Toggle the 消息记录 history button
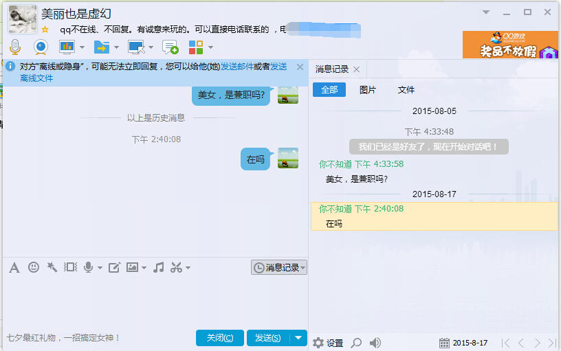561x351 pixels. (279, 267)
